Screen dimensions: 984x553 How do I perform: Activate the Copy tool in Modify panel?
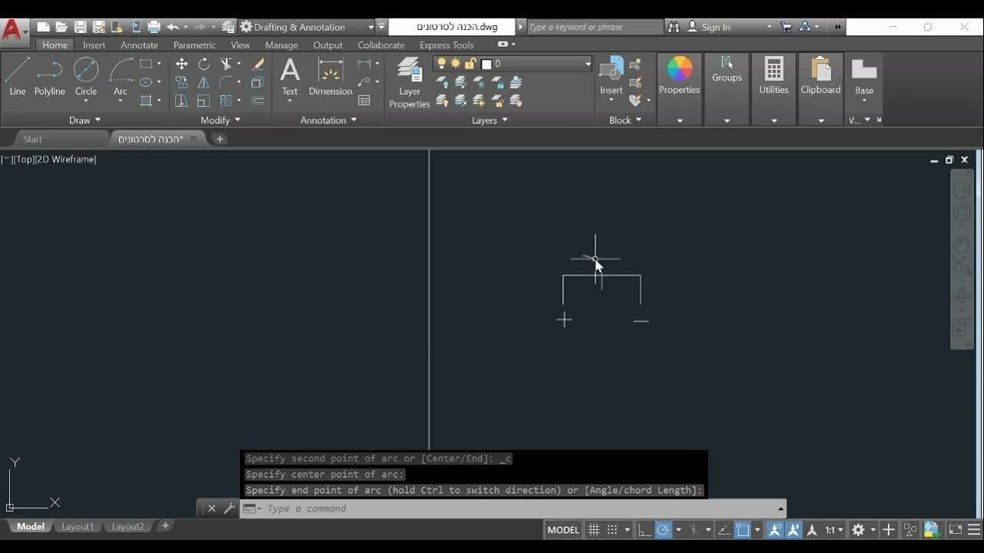pos(181,82)
